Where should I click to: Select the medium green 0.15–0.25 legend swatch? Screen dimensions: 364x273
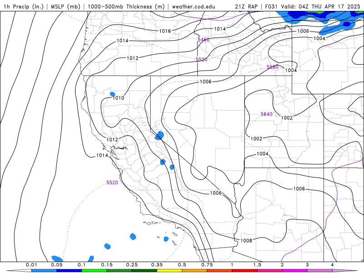click(119, 271)
